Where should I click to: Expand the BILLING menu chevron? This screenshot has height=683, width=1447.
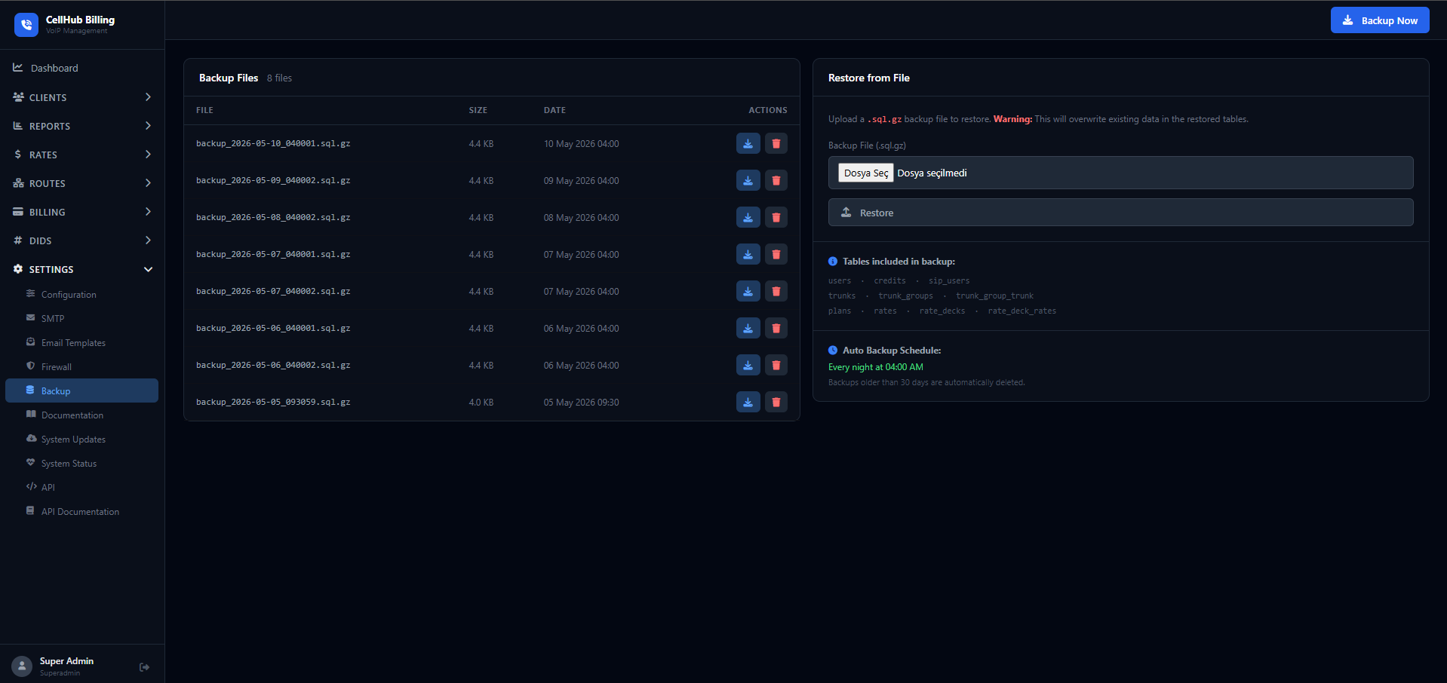tap(148, 212)
